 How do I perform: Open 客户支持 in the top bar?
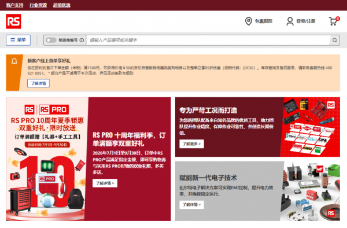click(14, 5)
